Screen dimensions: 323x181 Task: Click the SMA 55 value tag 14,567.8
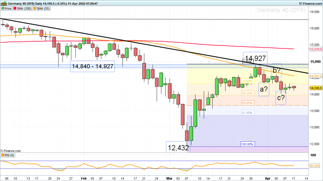click(x=316, y=76)
